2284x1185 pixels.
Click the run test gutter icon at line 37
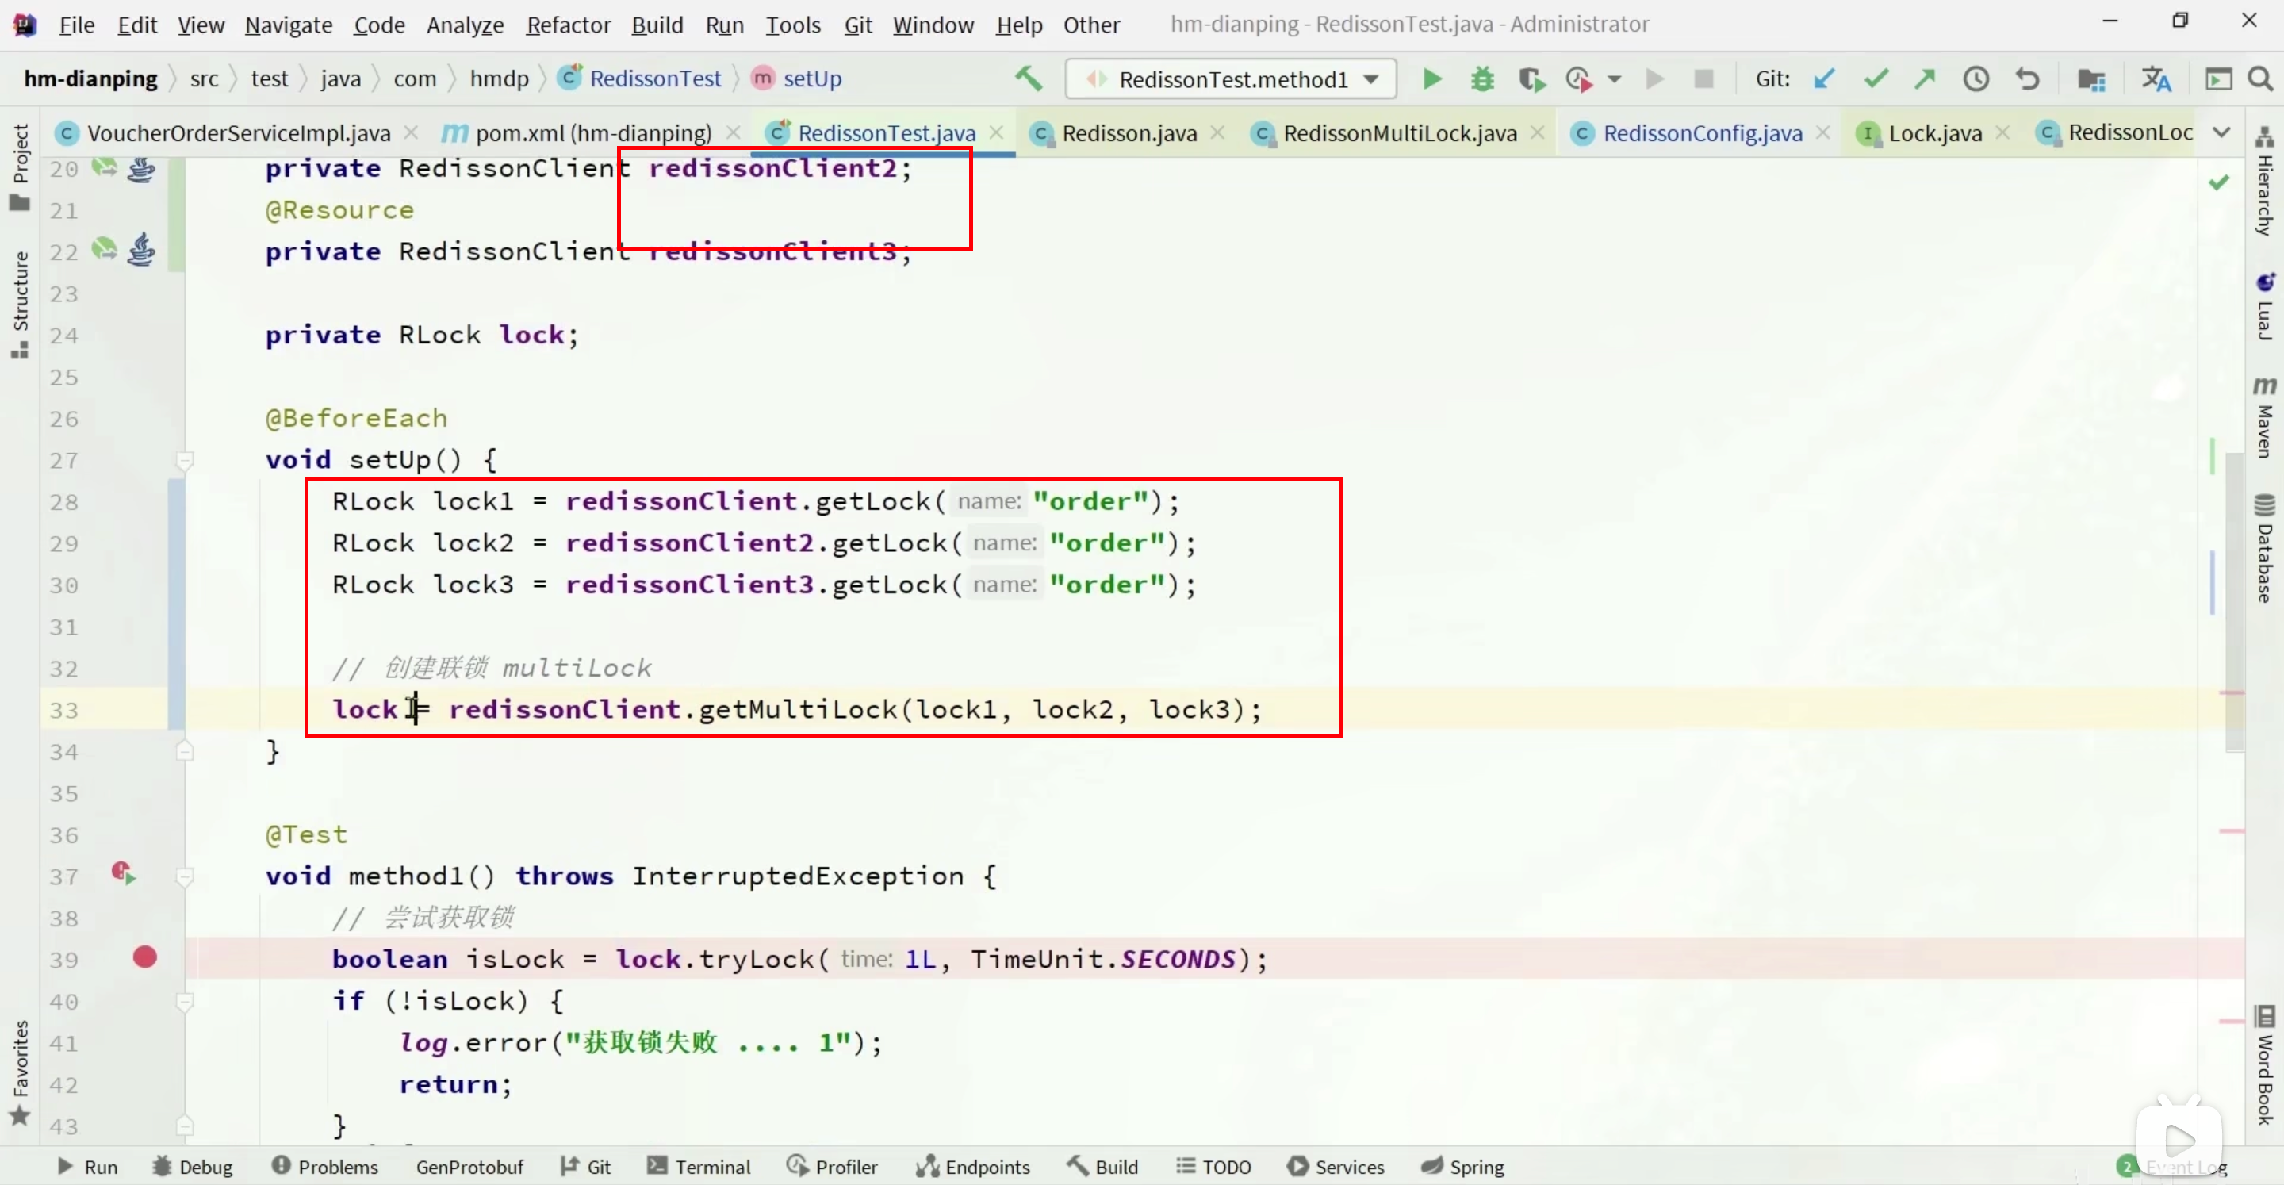coord(123,873)
